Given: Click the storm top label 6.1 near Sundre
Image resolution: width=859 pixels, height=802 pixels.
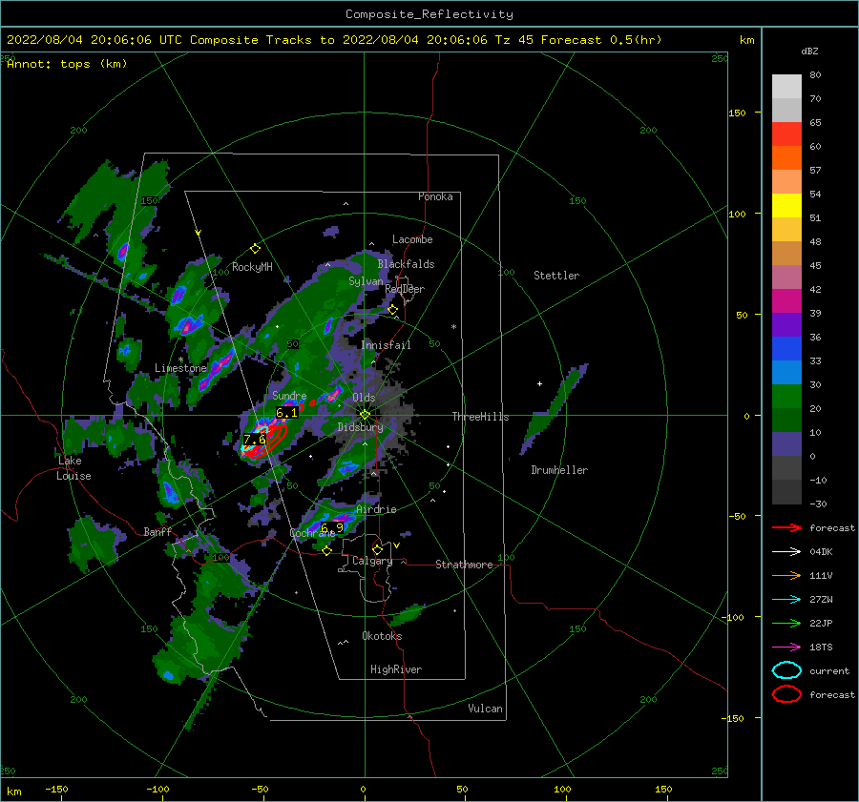Looking at the screenshot, I should [x=286, y=413].
